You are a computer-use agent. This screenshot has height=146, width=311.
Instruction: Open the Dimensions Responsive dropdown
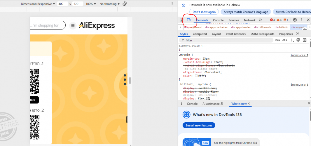pyautogui.click(x=38, y=4)
